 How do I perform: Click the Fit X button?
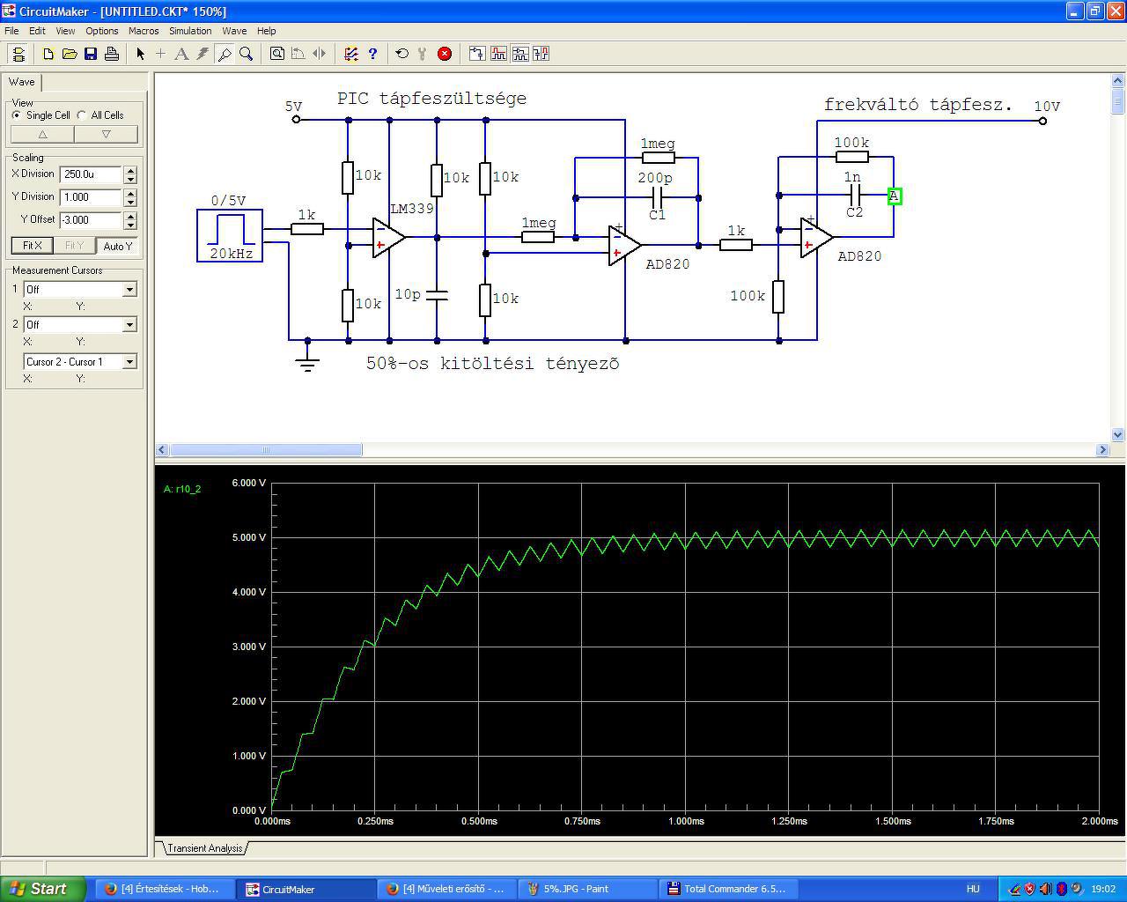point(32,246)
